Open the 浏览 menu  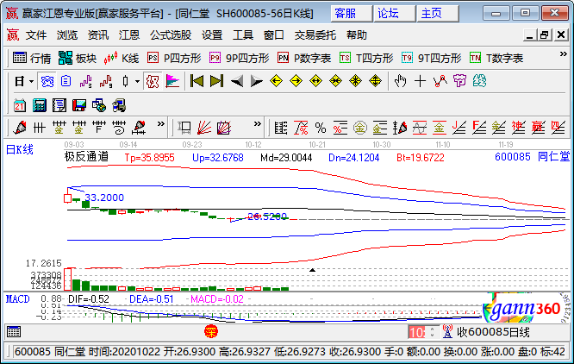click(67, 35)
